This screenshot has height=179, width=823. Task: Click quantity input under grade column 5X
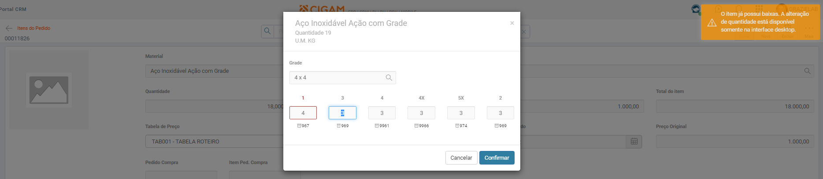pyautogui.click(x=461, y=113)
